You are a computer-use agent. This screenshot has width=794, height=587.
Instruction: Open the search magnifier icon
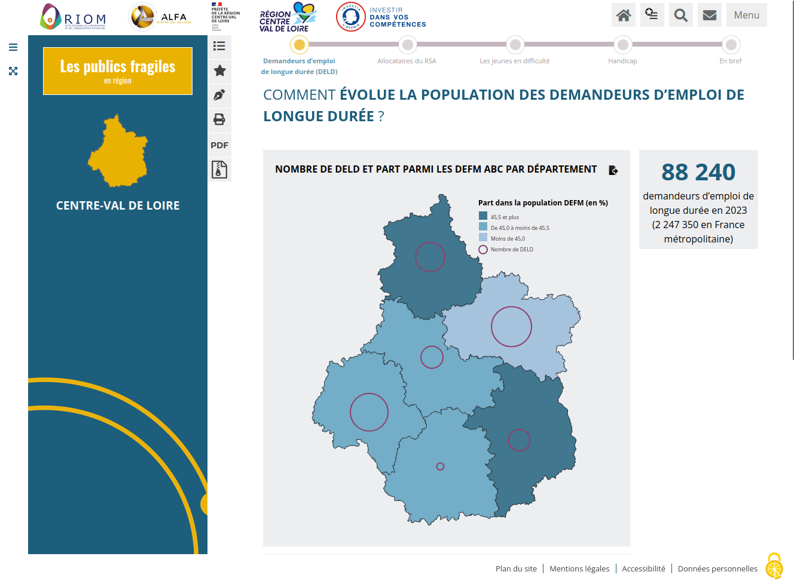click(680, 15)
